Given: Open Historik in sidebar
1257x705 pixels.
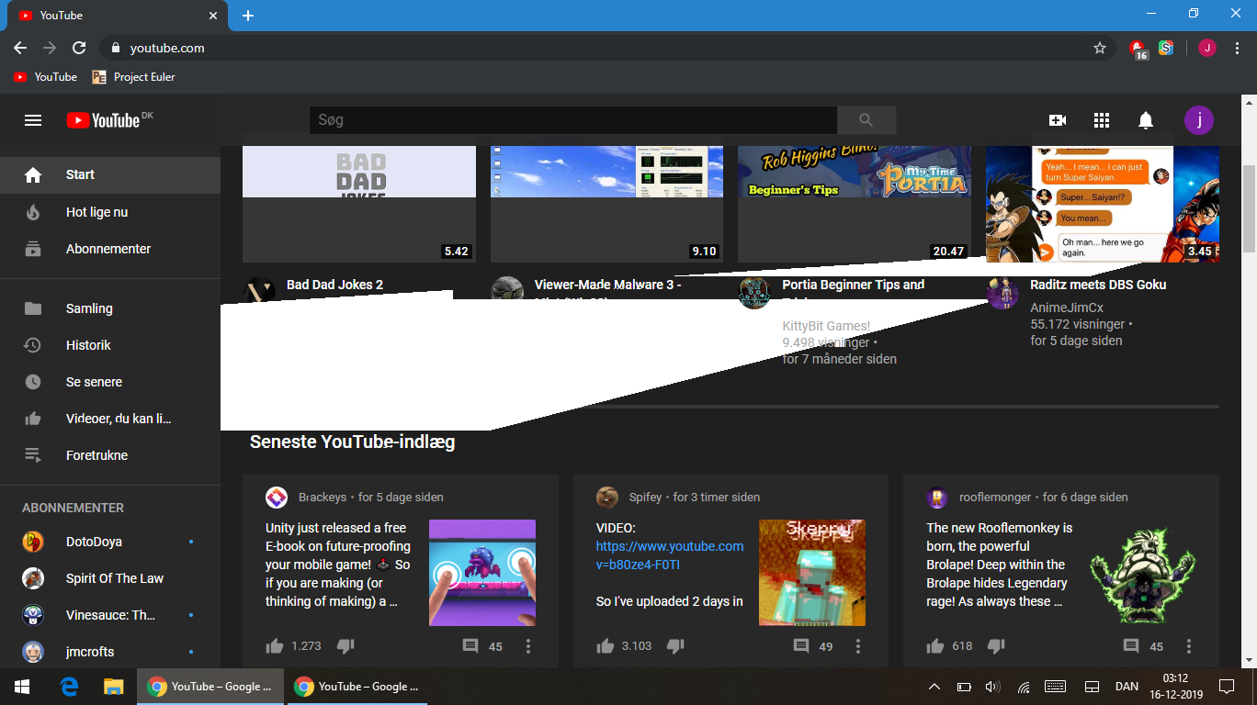Looking at the screenshot, I should click(x=110, y=345).
